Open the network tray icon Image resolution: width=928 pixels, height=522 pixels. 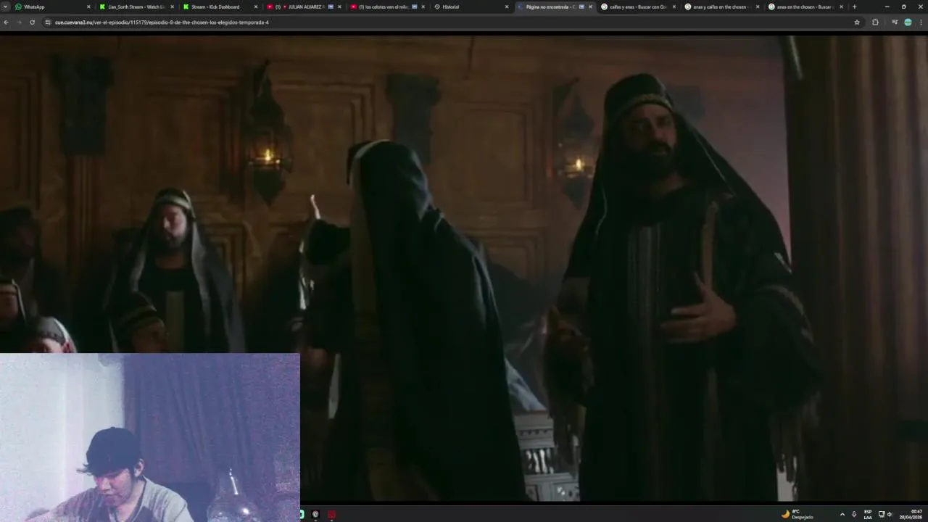click(x=882, y=514)
